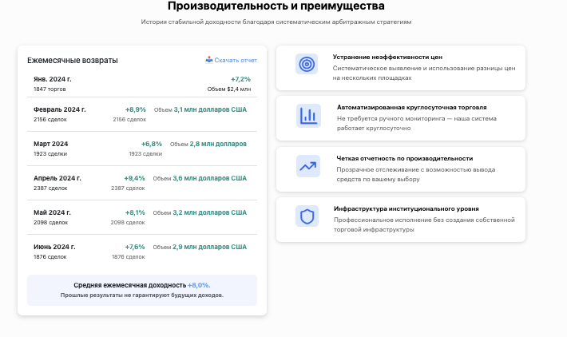Screen dimensions: 567x337
Task: Click the trend arrow icon for Четкая отчетность
Action: 308,166
